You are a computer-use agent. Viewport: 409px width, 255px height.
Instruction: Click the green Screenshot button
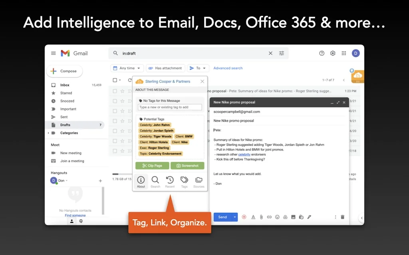(x=187, y=166)
